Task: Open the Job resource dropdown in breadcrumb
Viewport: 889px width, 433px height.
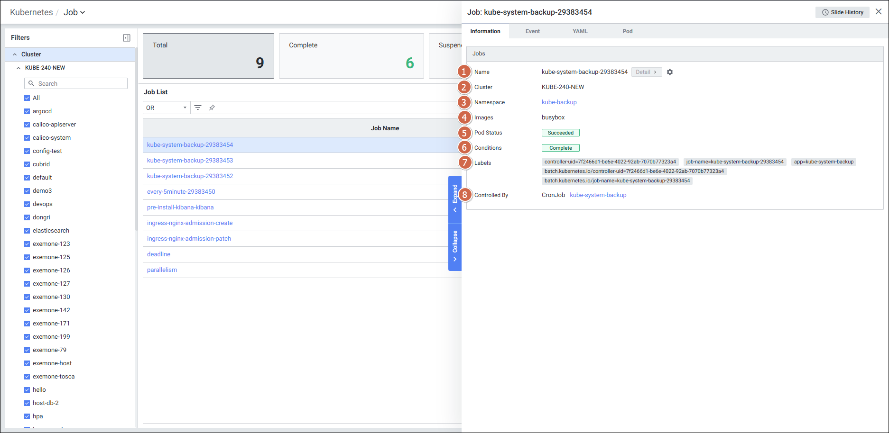Action: [74, 12]
